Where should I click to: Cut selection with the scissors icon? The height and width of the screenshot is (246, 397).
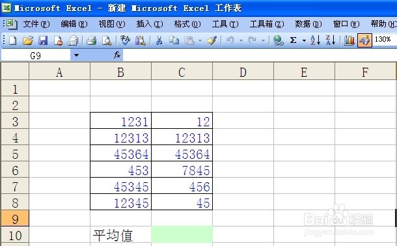pos(159,40)
